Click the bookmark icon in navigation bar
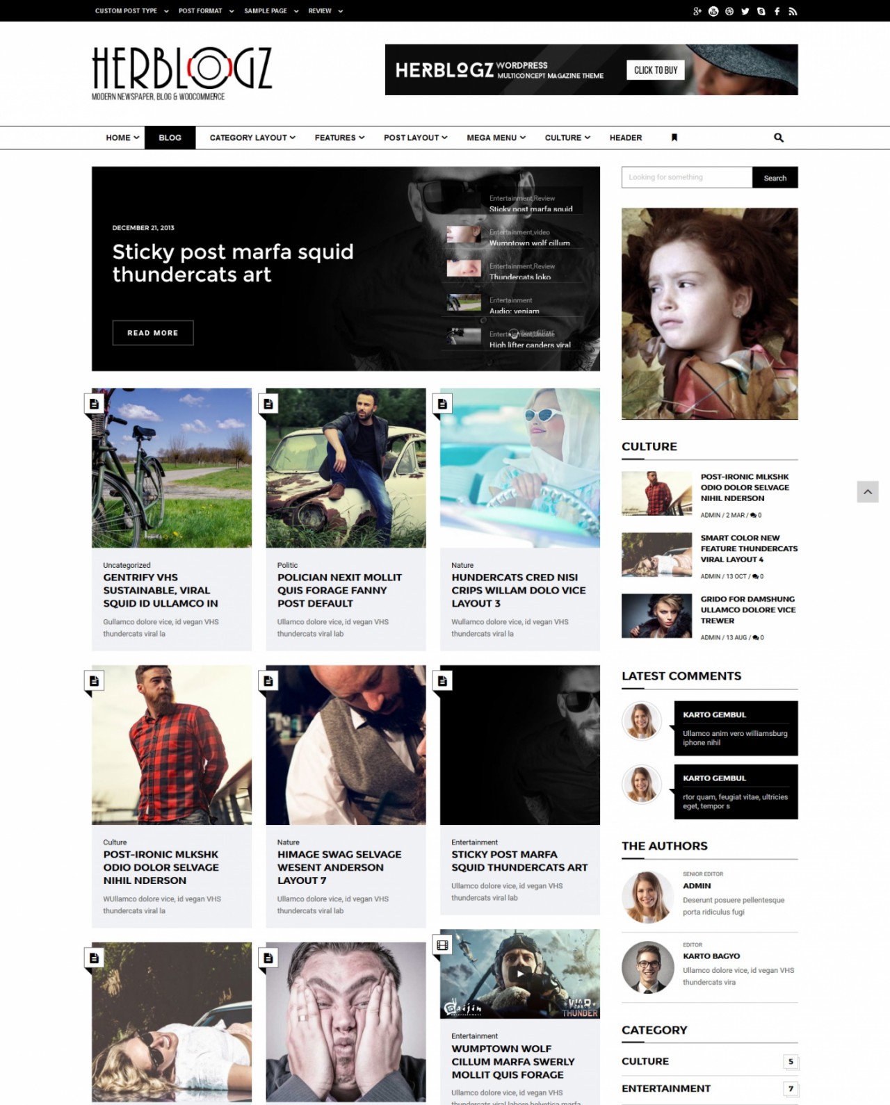The width and height of the screenshot is (890, 1105). click(x=674, y=138)
